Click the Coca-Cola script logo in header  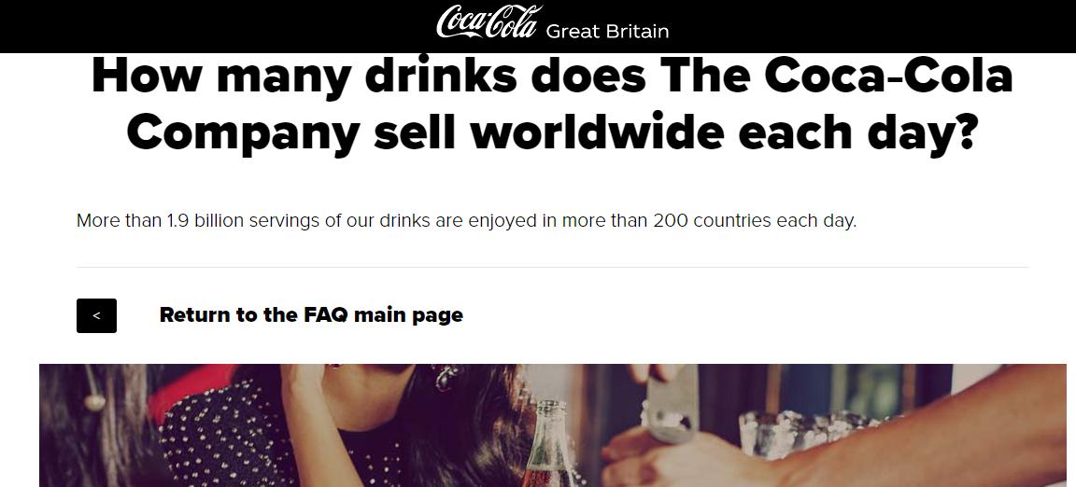coord(488,22)
